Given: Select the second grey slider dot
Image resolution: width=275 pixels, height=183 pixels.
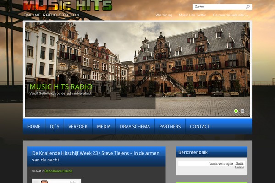Looking at the screenshot, I should click(x=242, y=111).
